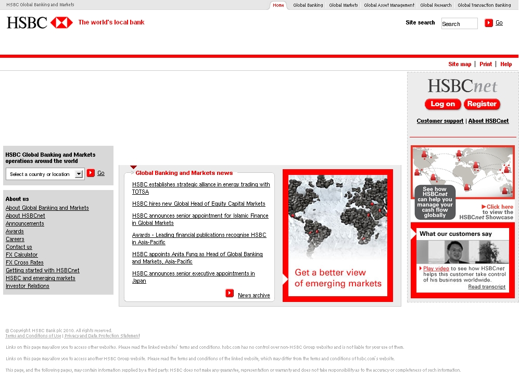The height and width of the screenshot is (379, 519).
Task: Open the Help link
Action: click(x=506, y=64)
